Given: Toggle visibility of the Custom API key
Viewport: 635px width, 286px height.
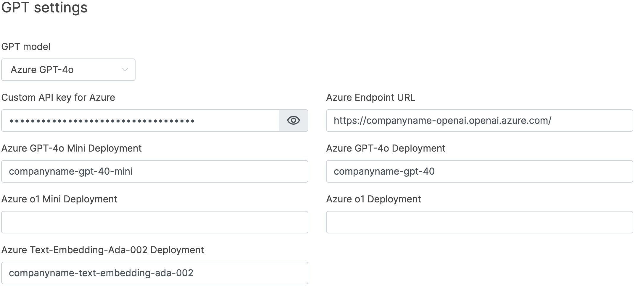Looking at the screenshot, I should pyautogui.click(x=293, y=121).
